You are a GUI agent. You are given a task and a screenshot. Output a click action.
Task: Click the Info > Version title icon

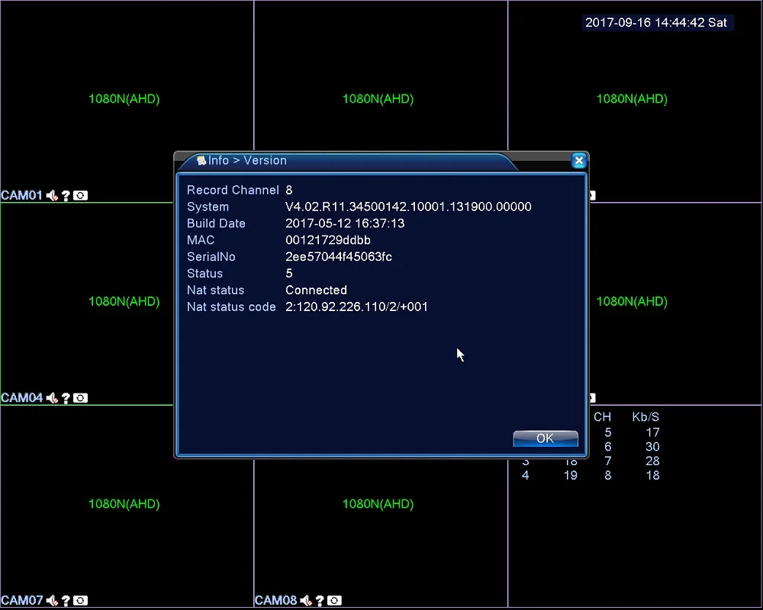201,160
